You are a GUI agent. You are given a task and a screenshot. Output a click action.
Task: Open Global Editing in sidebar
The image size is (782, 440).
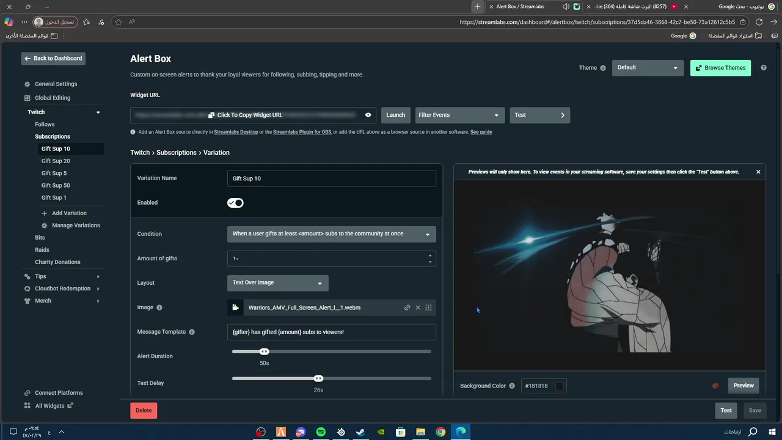pyautogui.click(x=53, y=98)
